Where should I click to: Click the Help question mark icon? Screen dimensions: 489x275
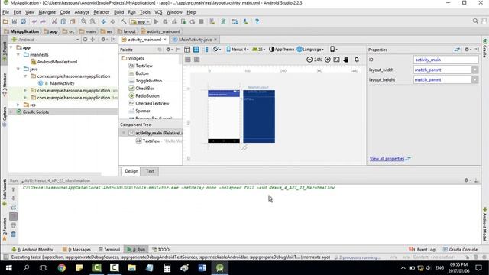coord(257,21)
